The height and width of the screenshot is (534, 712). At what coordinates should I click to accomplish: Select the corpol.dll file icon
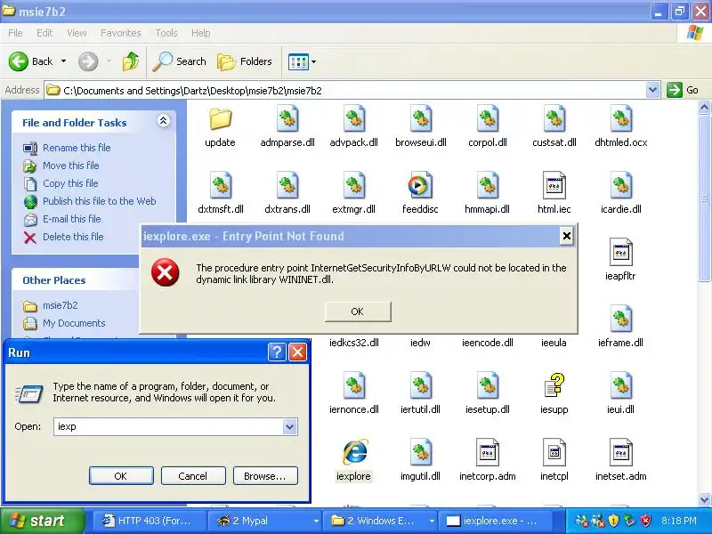click(487, 119)
